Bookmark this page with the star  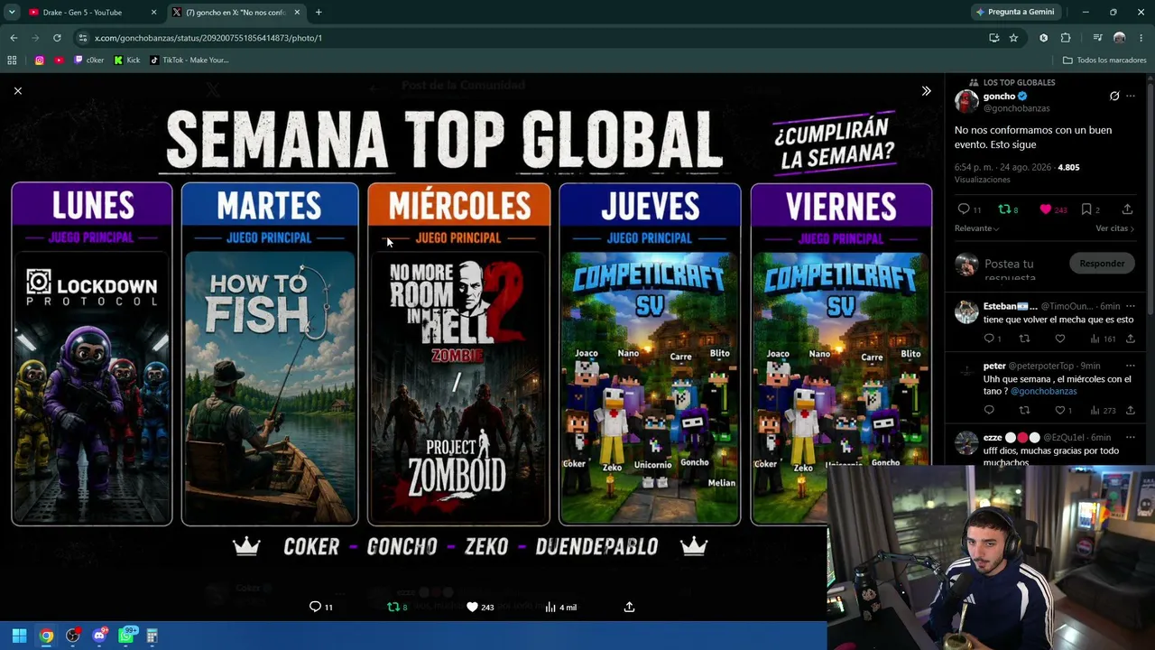1013,38
